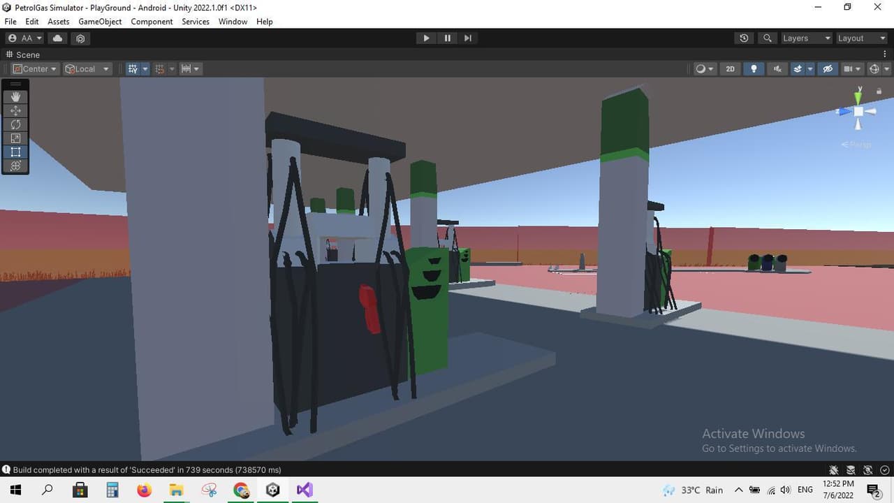Open the GameObject menu
The width and height of the screenshot is (894, 503).
click(100, 22)
